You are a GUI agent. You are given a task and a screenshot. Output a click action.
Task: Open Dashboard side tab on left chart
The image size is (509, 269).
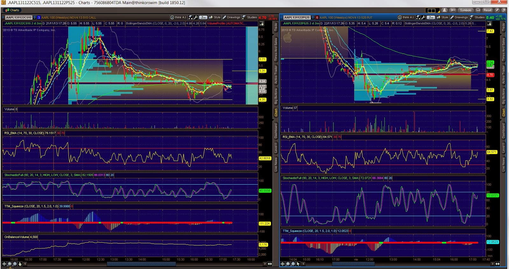(276, 131)
